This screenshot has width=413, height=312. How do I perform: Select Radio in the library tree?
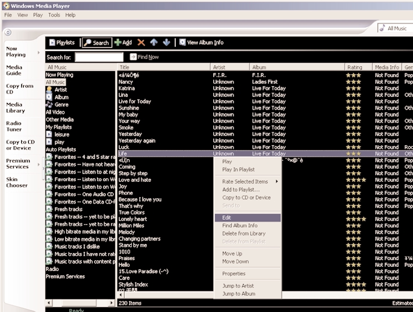52,269
